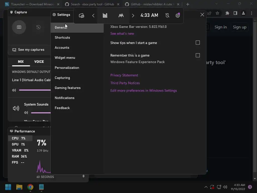This screenshot has height=193, width=257.
Task: Open the Accounts settings category
Action: click(77, 47)
